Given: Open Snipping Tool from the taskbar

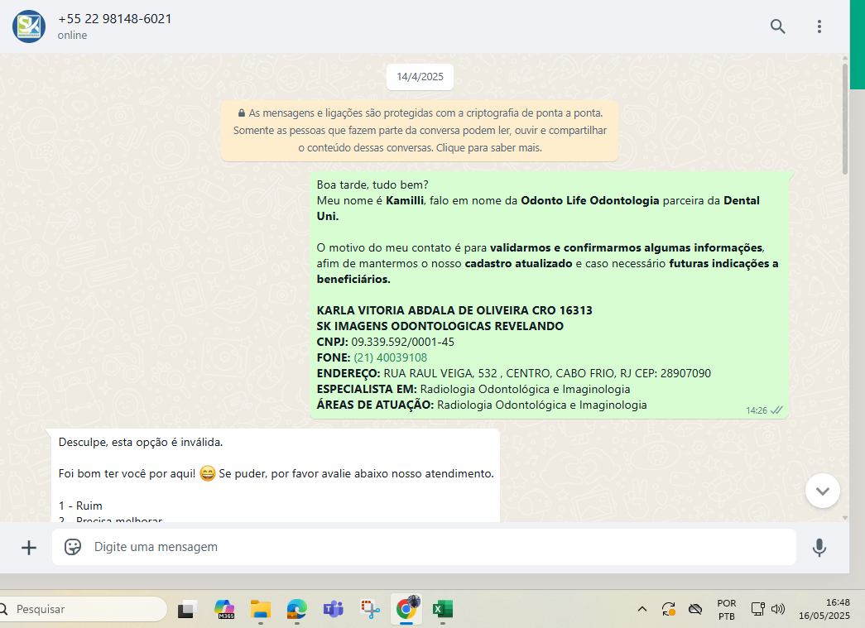Looking at the screenshot, I should (x=370, y=609).
